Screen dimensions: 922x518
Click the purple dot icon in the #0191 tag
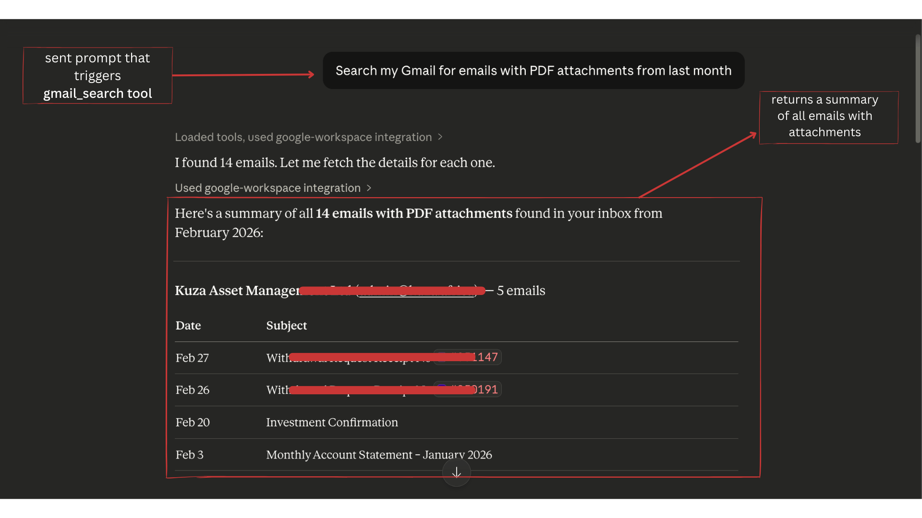tap(442, 387)
